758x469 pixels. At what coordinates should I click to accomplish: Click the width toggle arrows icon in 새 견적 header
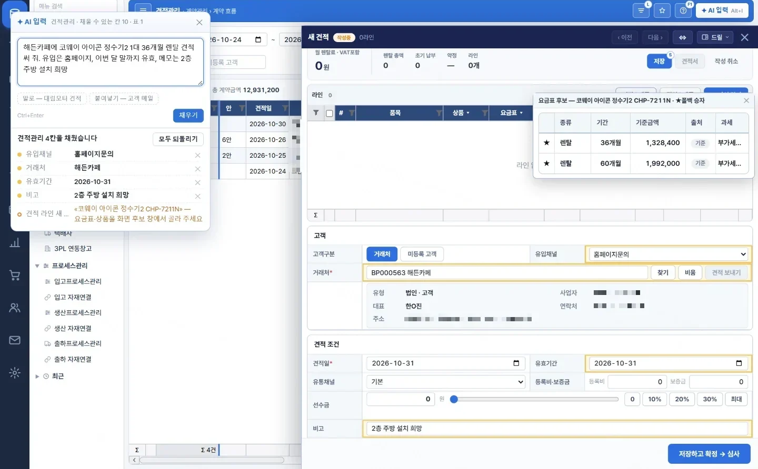(x=682, y=37)
